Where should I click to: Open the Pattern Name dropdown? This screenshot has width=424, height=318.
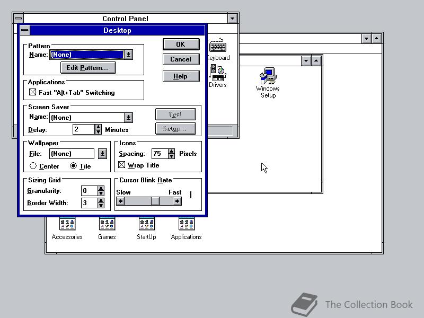click(x=128, y=54)
